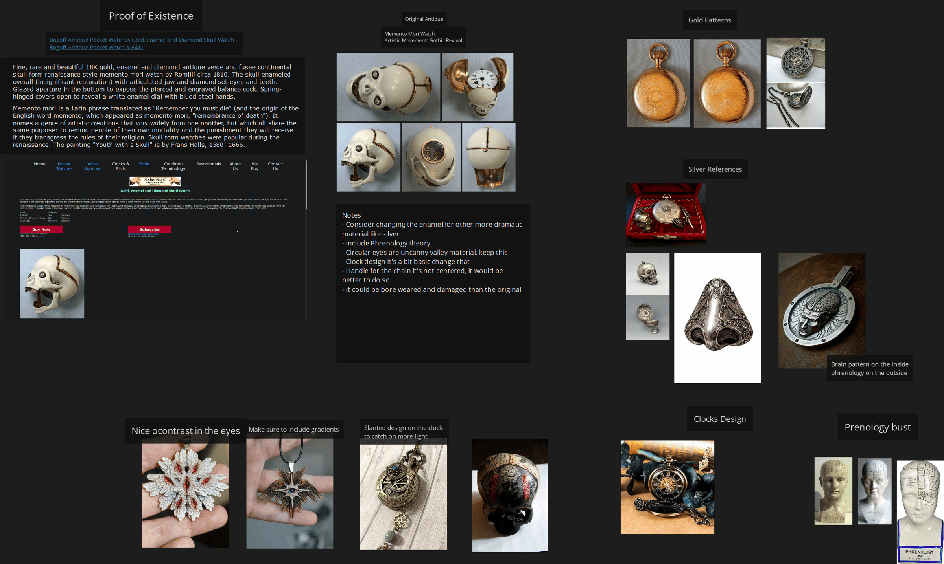Screen dimensions: 944x564
Task: Select the dark winged blue-eye pendant image
Action: 290,493
